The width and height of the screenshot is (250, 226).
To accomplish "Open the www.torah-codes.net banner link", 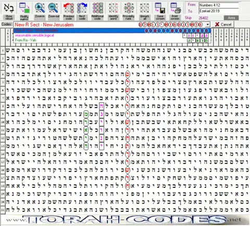I will pyautogui.click(x=125, y=220).
